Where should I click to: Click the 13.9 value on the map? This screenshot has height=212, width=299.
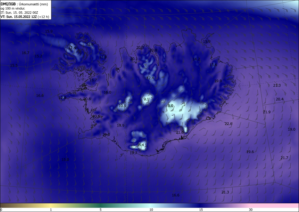tap(103, 57)
